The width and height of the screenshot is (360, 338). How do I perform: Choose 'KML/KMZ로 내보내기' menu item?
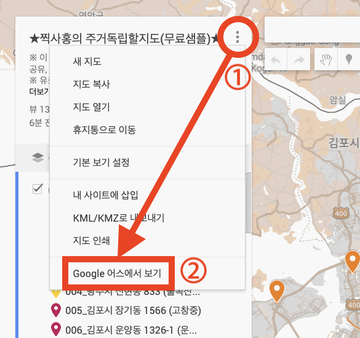pyautogui.click(x=147, y=218)
